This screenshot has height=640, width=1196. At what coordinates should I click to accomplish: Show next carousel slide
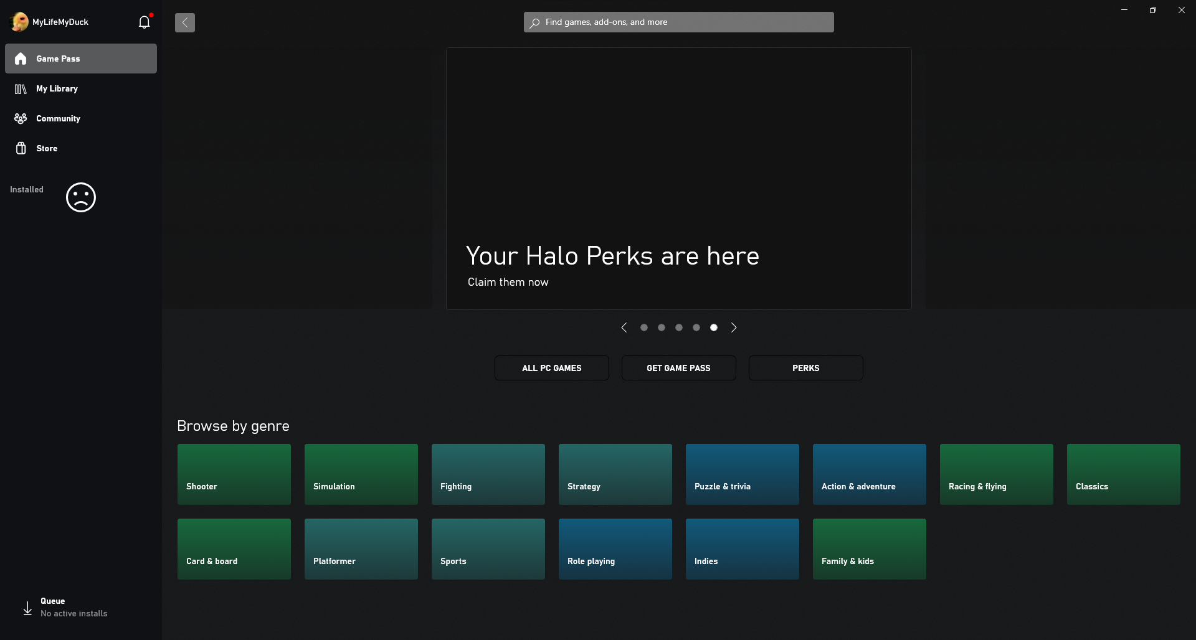[734, 327]
